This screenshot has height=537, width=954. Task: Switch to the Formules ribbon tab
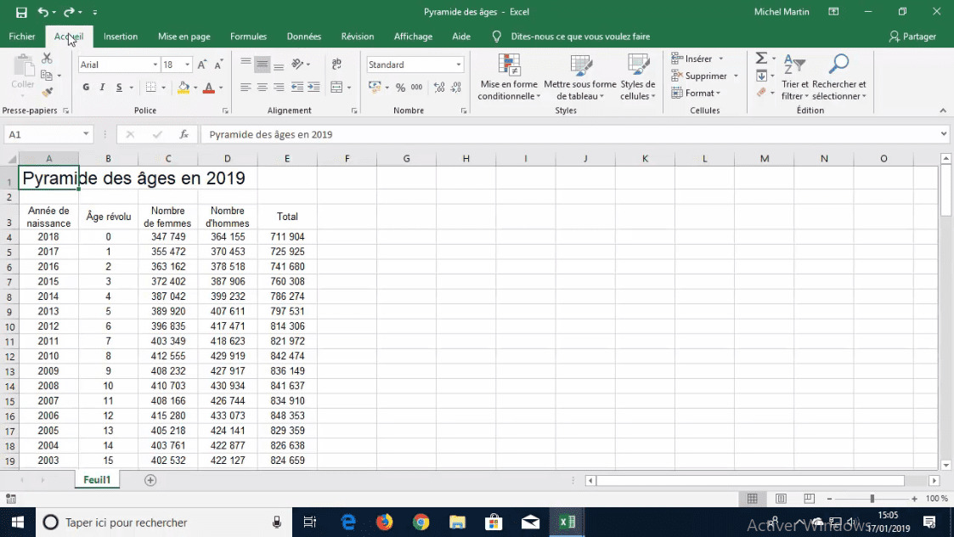[248, 37]
